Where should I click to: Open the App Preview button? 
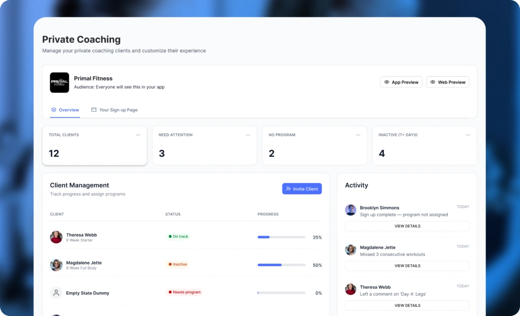pyautogui.click(x=401, y=82)
